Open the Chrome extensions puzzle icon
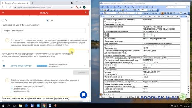The width and height of the screenshot is (192, 108). (x=81, y=7)
